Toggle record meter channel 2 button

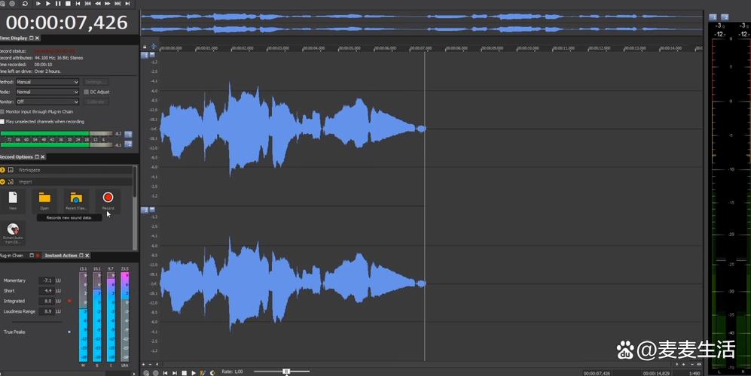(x=128, y=144)
